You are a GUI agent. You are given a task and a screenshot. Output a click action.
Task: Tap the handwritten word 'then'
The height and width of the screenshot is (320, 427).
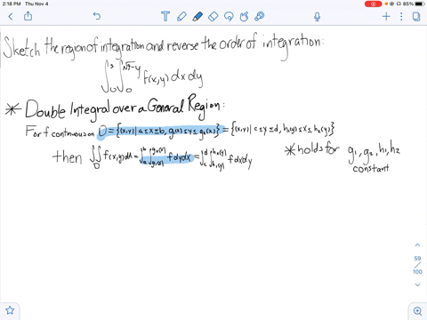pyautogui.click(x=67, y=157)
